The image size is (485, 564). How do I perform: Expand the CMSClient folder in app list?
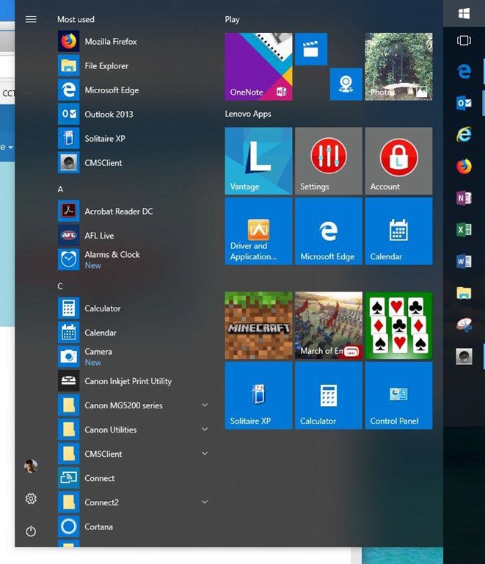click(x=205, y=454)
